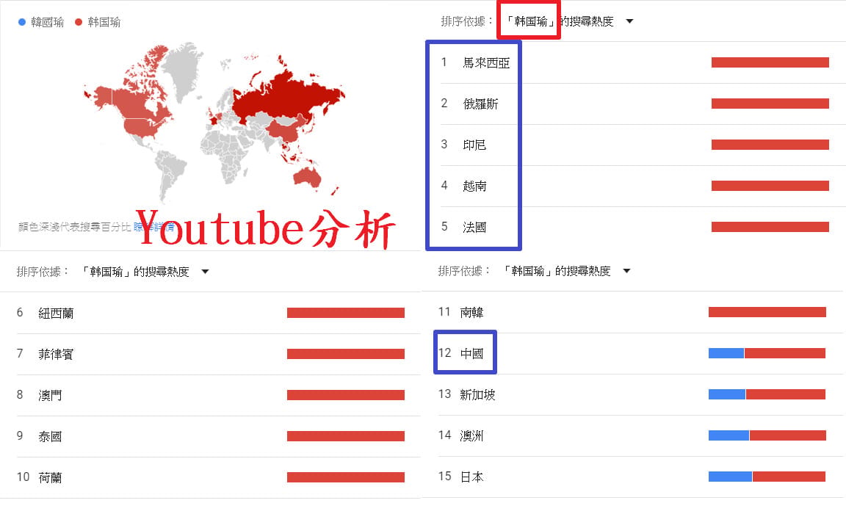
Task: Open the bottom-right sort dropdown arrow
Action: click(626, 271)
